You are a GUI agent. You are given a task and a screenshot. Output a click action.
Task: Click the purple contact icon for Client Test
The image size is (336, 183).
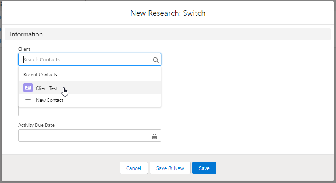click(x=28, y=88)
